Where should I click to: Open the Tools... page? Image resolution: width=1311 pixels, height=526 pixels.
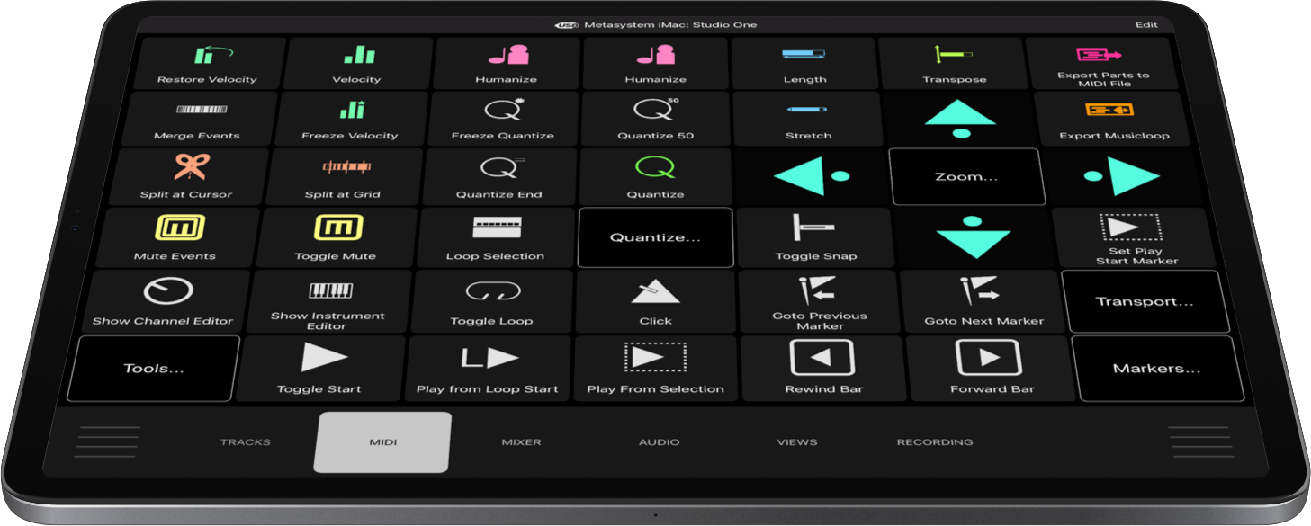151,368
